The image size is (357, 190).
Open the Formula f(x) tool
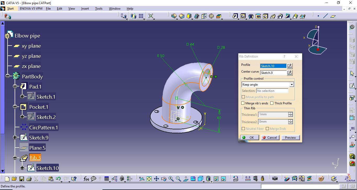point(86,179)
